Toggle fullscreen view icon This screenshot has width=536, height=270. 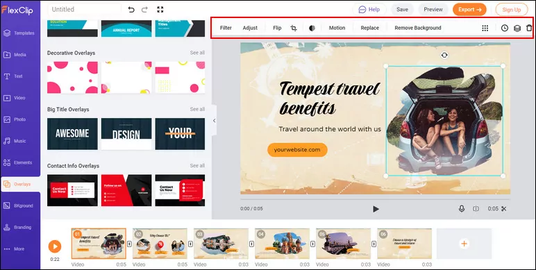click(x=160, y=10)
